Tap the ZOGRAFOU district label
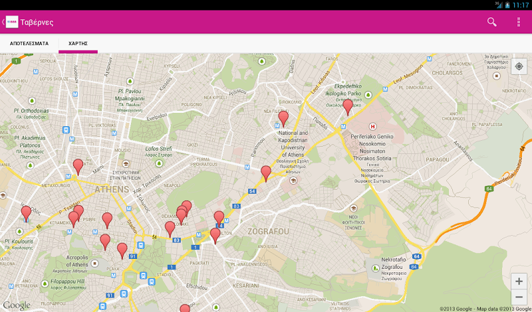 269,232
